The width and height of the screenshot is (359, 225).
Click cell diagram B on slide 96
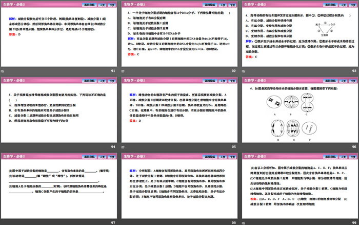click(291, 102)
